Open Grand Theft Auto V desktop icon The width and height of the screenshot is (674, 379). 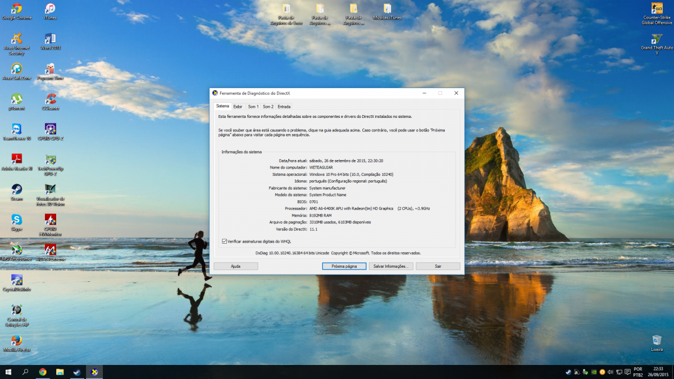click(x=657, y=44)
